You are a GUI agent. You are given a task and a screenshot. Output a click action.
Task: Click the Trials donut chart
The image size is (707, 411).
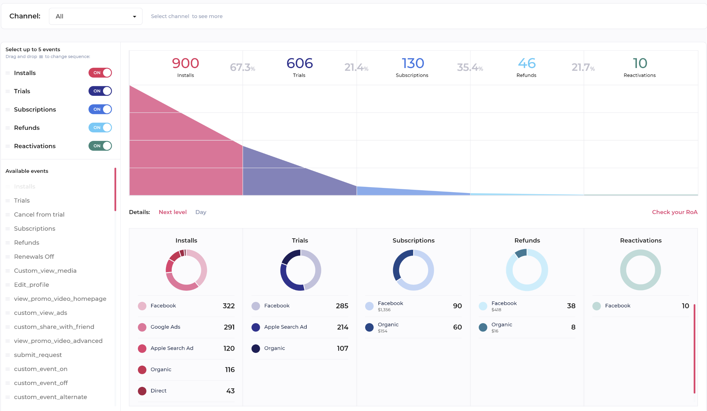coord(300,270)
